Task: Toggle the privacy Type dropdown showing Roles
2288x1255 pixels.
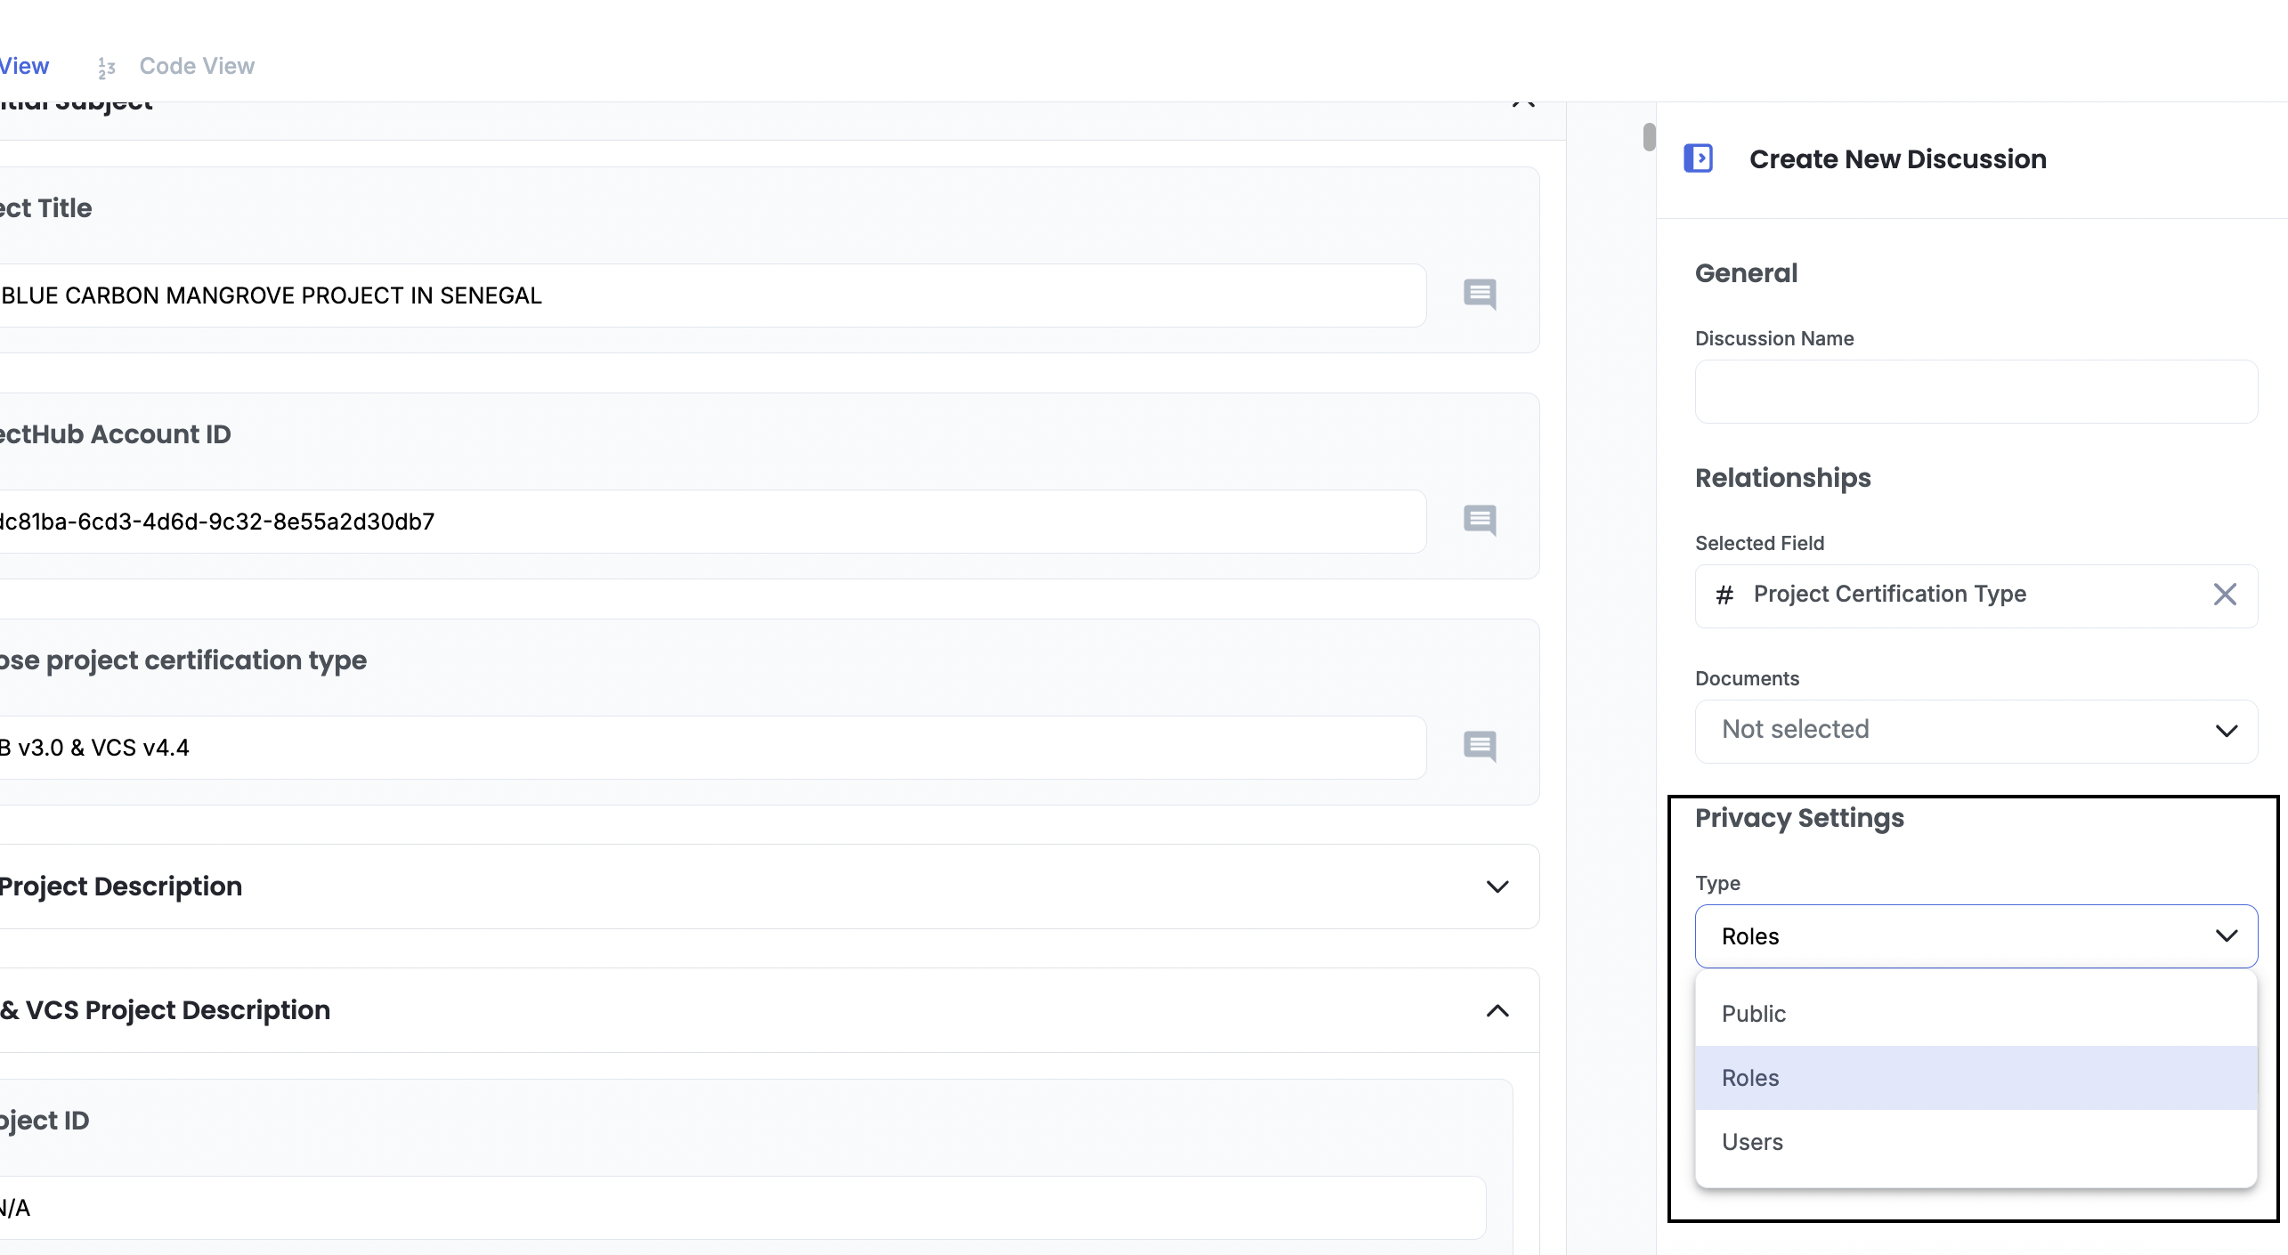Action: [1976, 936]
